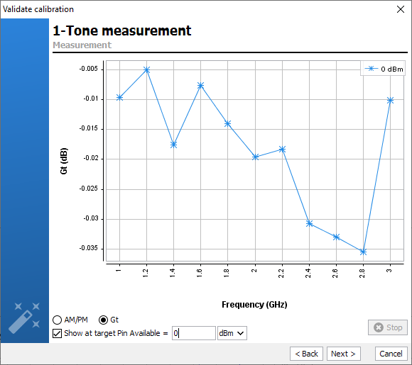Go to the Next wizard step
The image size is (412, 365).
[343, 354]
